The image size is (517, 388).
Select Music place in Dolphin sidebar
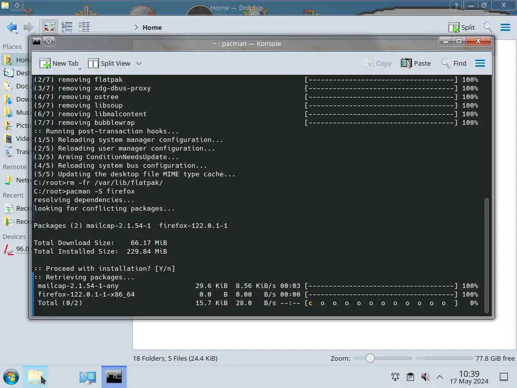click(x=17, y=113)
